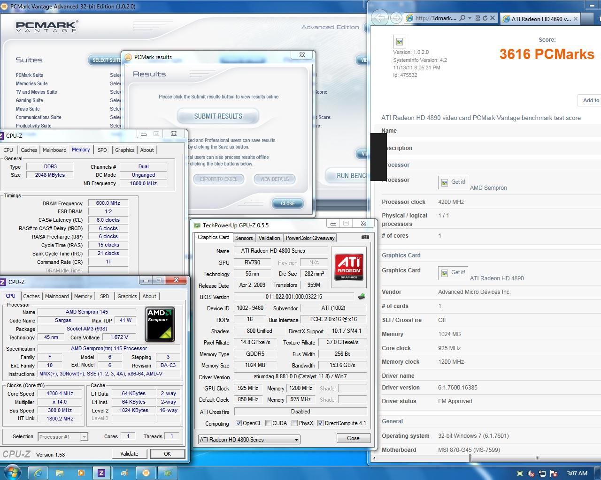
Task: Switch to PCMark Vantage taskbar icon
Action: click(146, 473)
